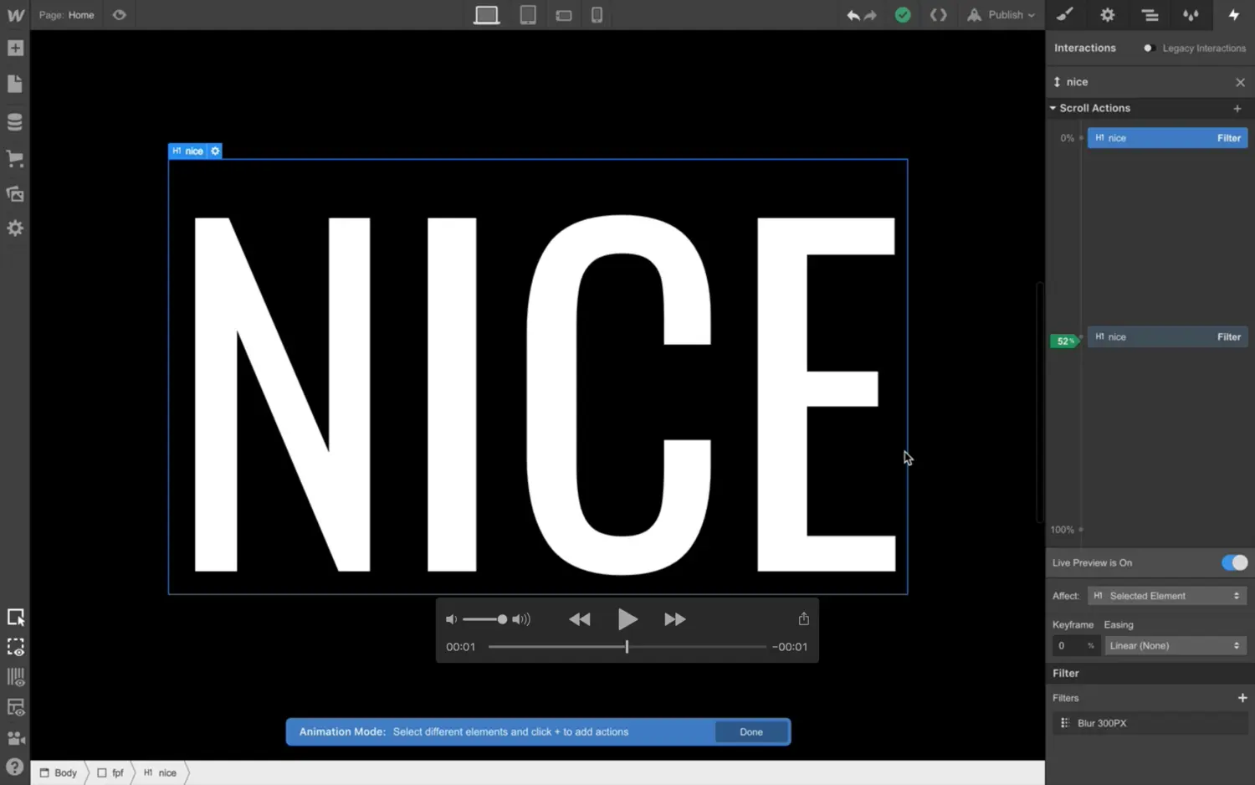The width and height of the screenshot is (1255, 785).
Task: Toggle the element select tool icon
Action: tap(15, 618)
